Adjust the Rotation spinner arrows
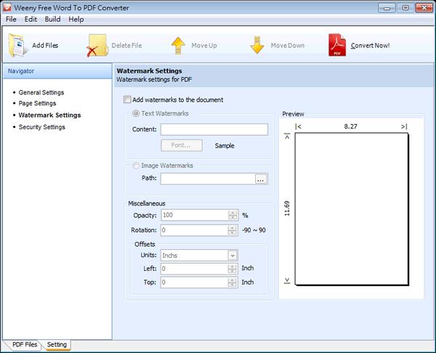436x353 pixels. tap(233, 230)
